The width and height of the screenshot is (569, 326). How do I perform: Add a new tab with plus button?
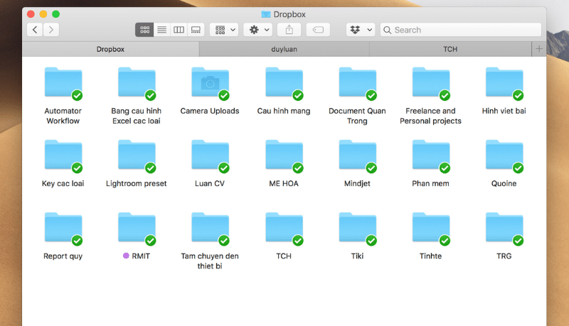click(x=539, y=49)
